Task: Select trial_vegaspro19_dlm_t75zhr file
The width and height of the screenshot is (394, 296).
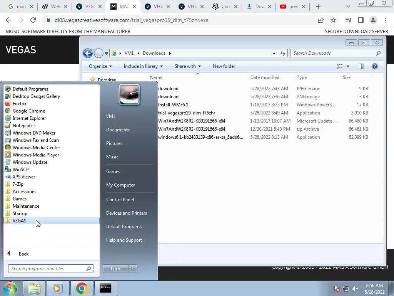Action: (187, 113)
